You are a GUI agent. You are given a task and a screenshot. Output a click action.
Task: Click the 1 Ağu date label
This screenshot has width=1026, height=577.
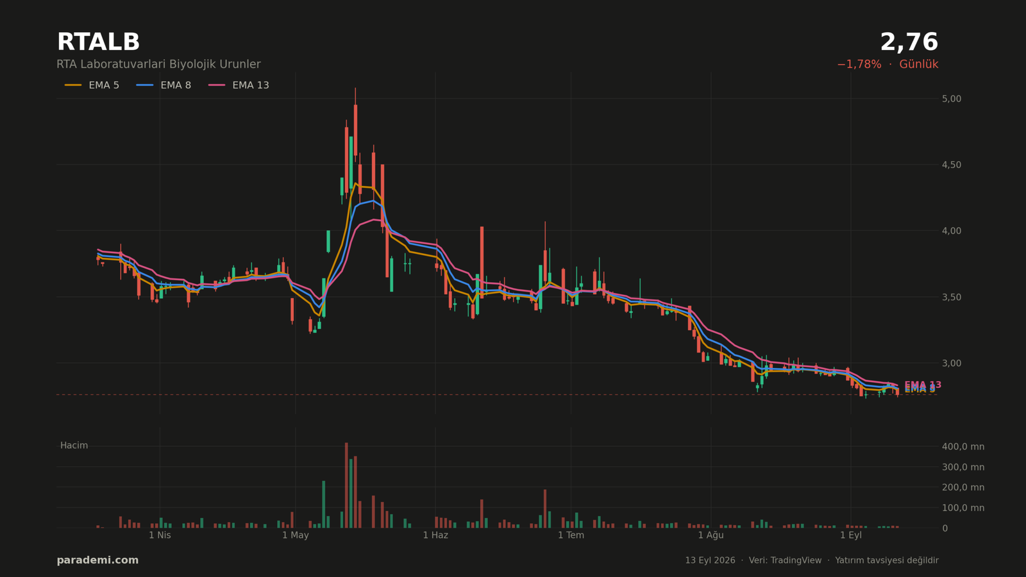tap(711, 535)
